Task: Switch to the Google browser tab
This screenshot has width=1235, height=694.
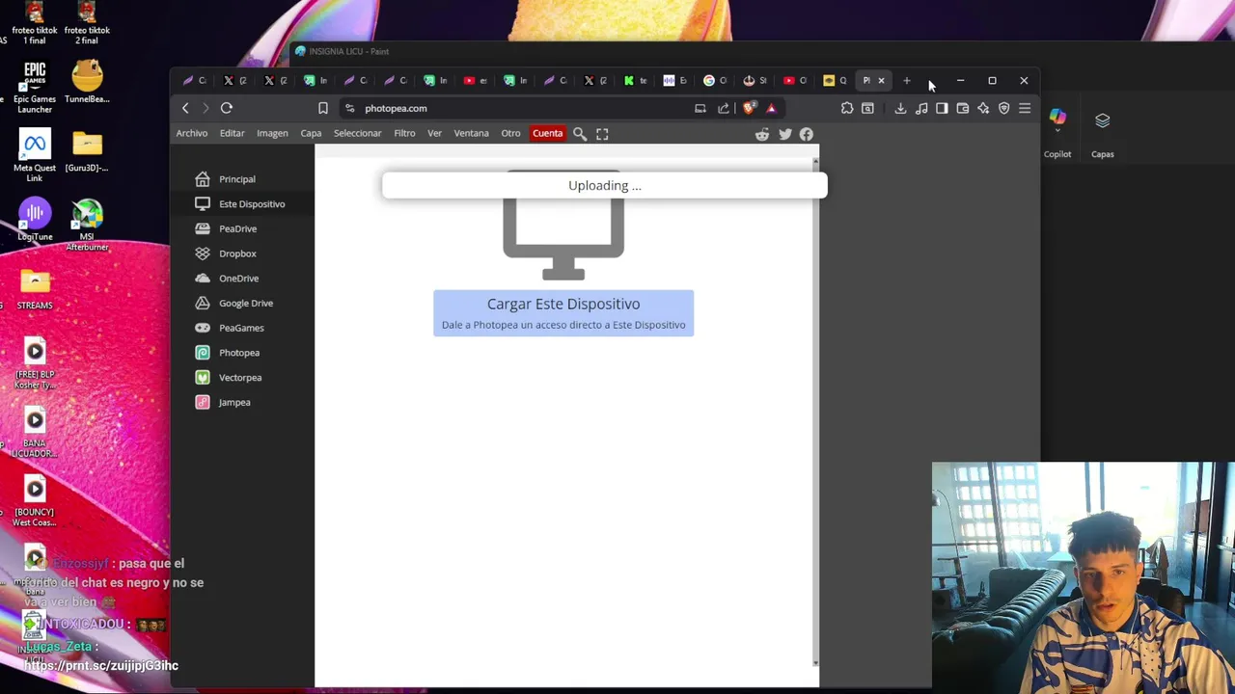Action: pos(715,81)
